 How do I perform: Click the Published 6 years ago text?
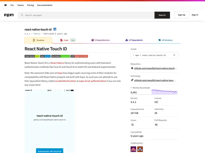(x=55, y=34)
